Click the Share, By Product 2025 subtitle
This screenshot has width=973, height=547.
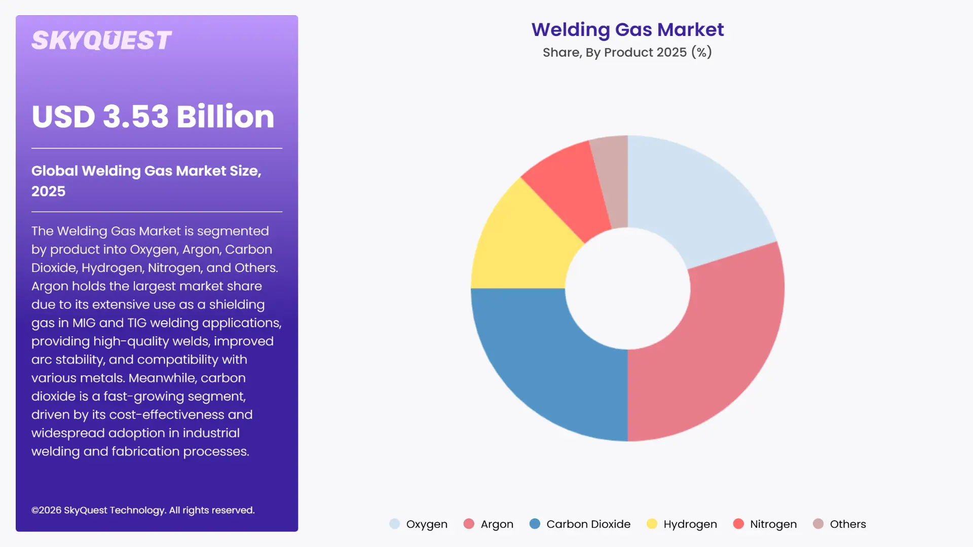627,52
